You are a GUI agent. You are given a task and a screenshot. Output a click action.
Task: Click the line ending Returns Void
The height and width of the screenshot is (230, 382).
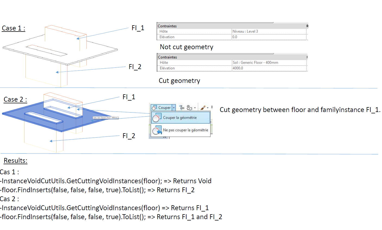pyautogui.click(x=106, y=181)
